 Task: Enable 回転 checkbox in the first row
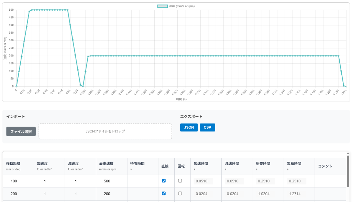[180, 181]
